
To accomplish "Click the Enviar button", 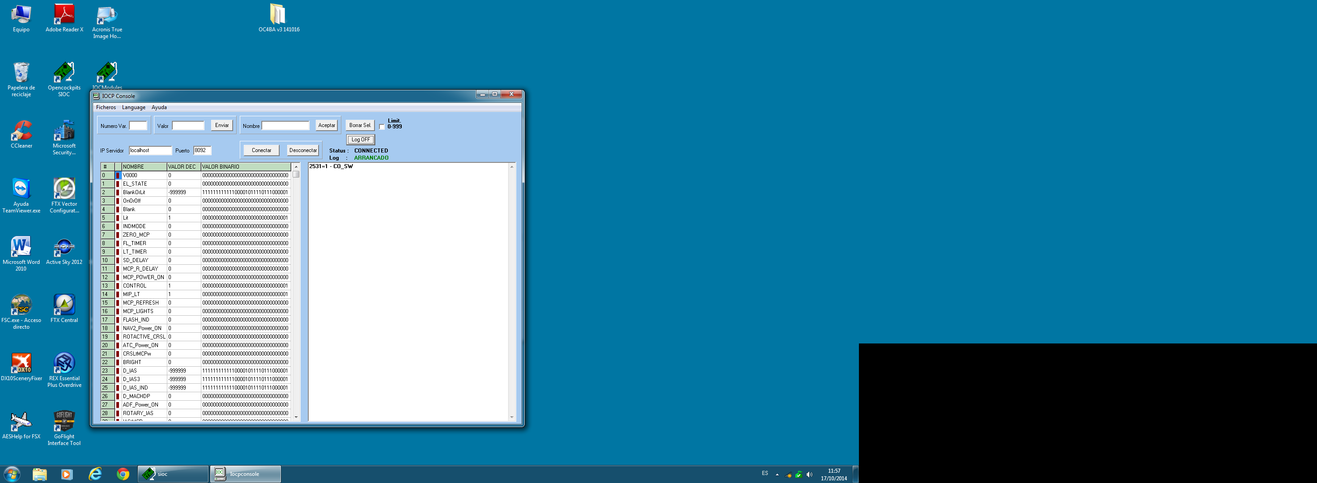I will (x=222, y=125).
